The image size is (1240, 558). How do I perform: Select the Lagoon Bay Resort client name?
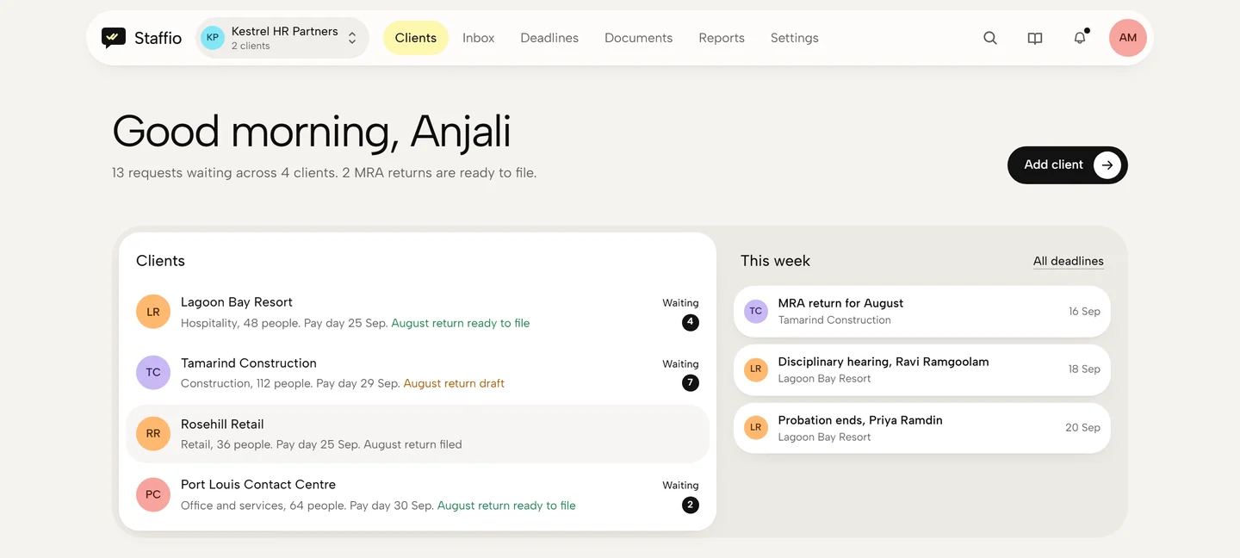click(x=237, y=302)
